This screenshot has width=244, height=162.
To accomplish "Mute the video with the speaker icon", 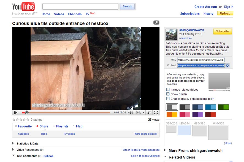I will (131, 113).
